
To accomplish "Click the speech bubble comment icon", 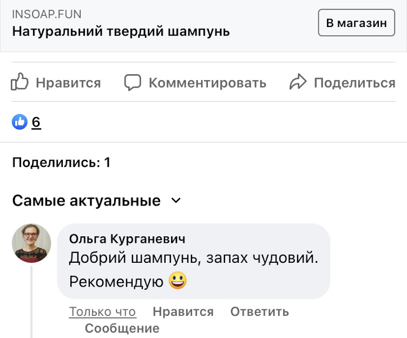I will click(133, 83).
